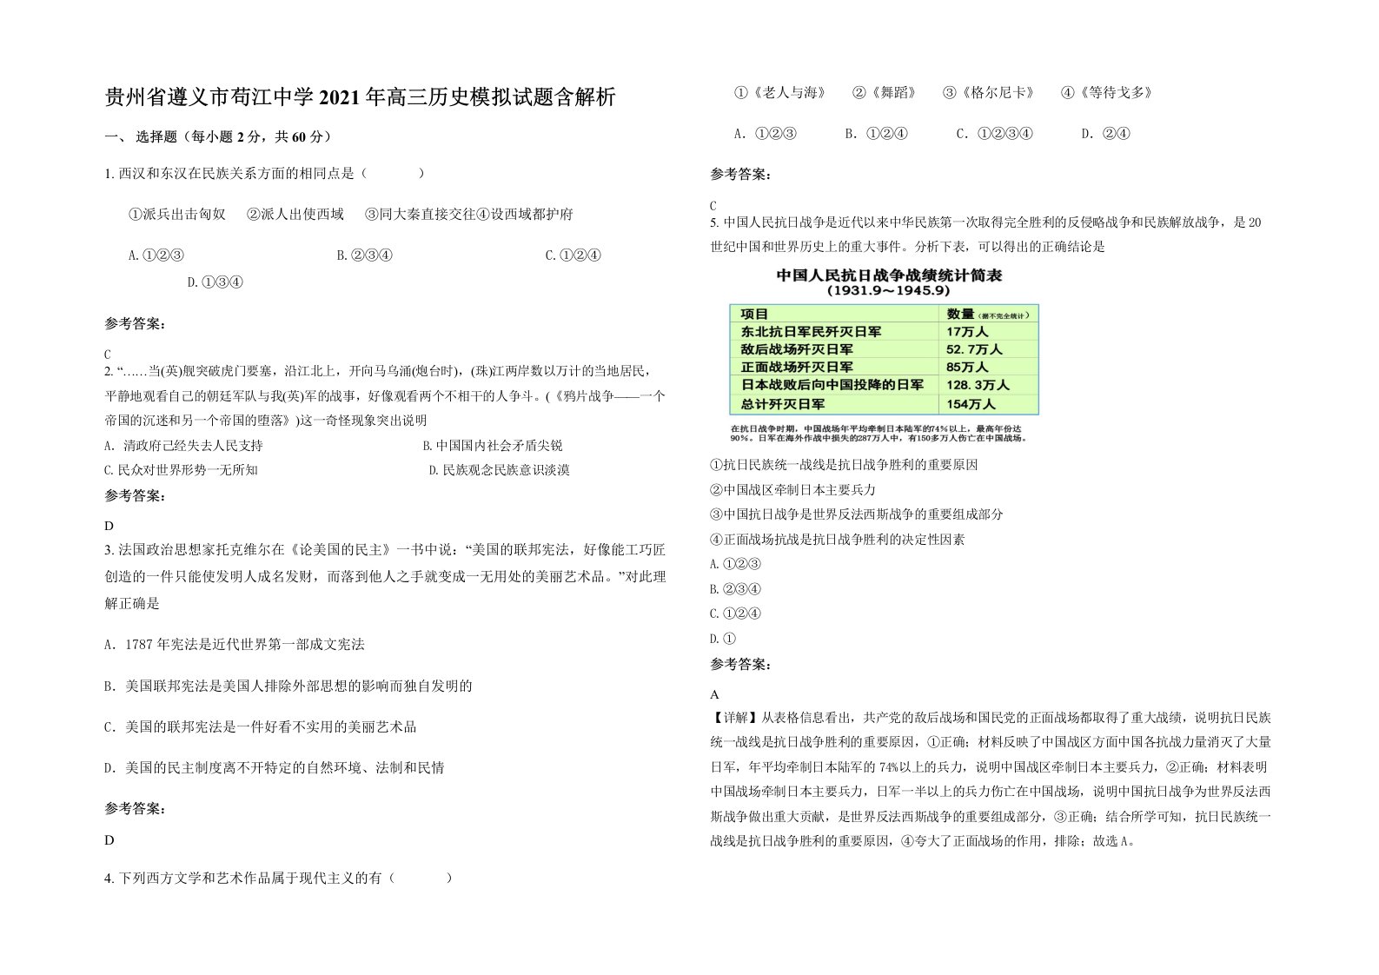
Task: Click table row 正面战场歼灭日军
Action: coord(885,368)
